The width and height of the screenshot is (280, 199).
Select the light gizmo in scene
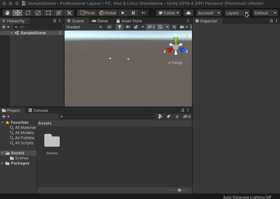click(128, 59)
